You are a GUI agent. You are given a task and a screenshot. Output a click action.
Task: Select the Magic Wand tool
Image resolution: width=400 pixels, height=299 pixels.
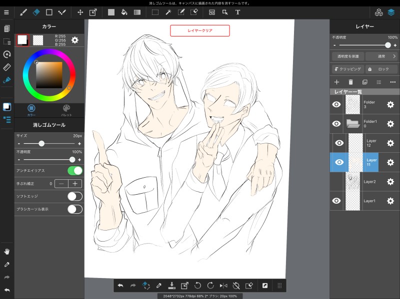168,12
